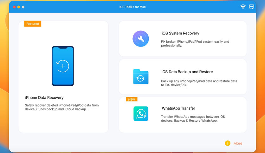
Task: Click the yellow plus More icon
Action: coord(228,143)
